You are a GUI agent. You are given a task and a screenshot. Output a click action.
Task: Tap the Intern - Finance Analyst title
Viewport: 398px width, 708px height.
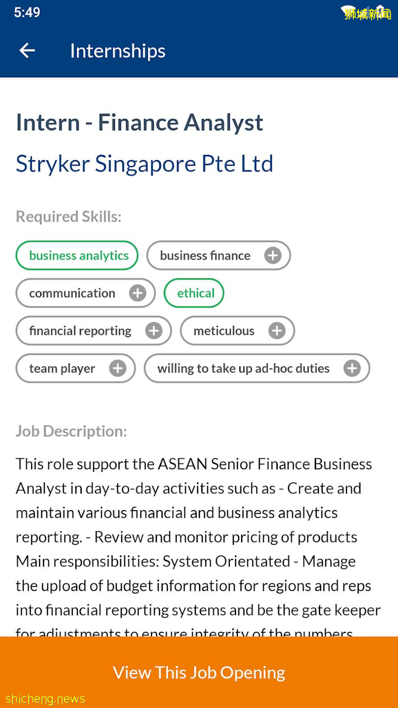point(140,123)
